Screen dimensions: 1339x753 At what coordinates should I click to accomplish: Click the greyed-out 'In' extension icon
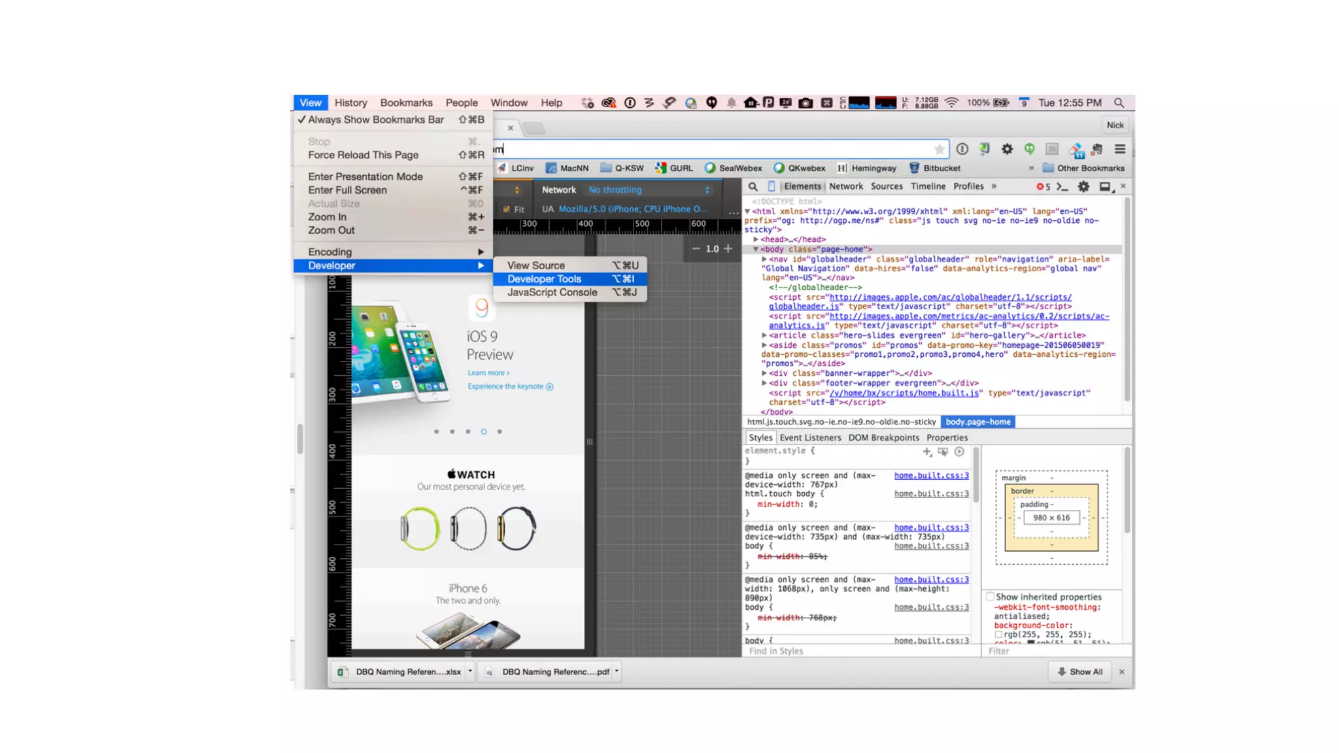pos(1052,149)
